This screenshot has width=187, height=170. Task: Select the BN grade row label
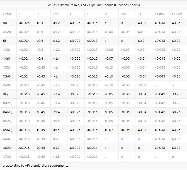pos(5,41)
